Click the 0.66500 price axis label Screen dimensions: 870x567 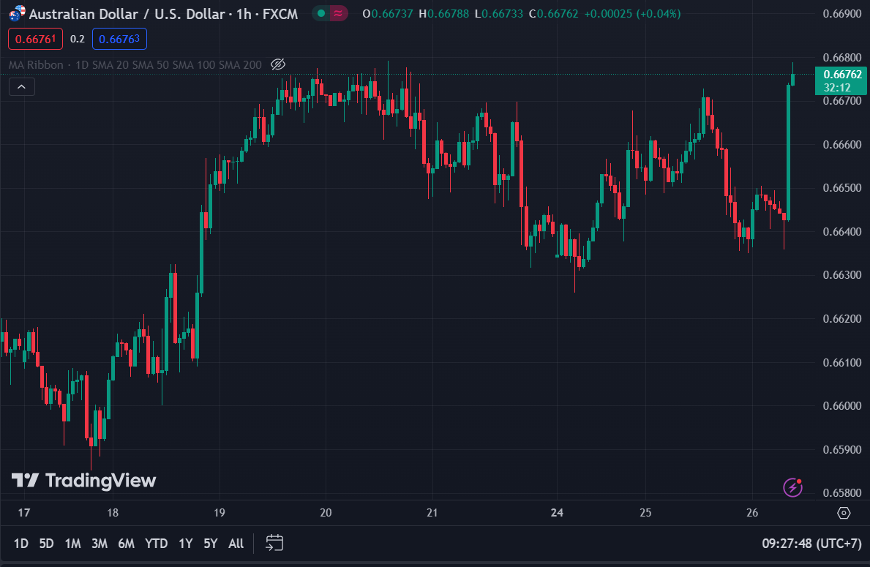point(842,187)
